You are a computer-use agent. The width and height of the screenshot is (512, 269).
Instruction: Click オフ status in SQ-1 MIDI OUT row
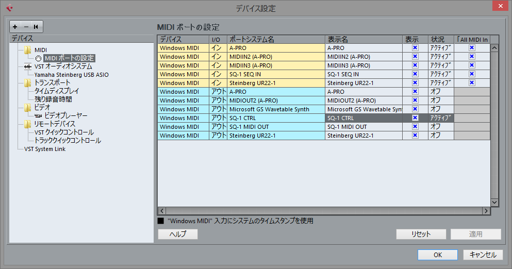coord(441,127)
